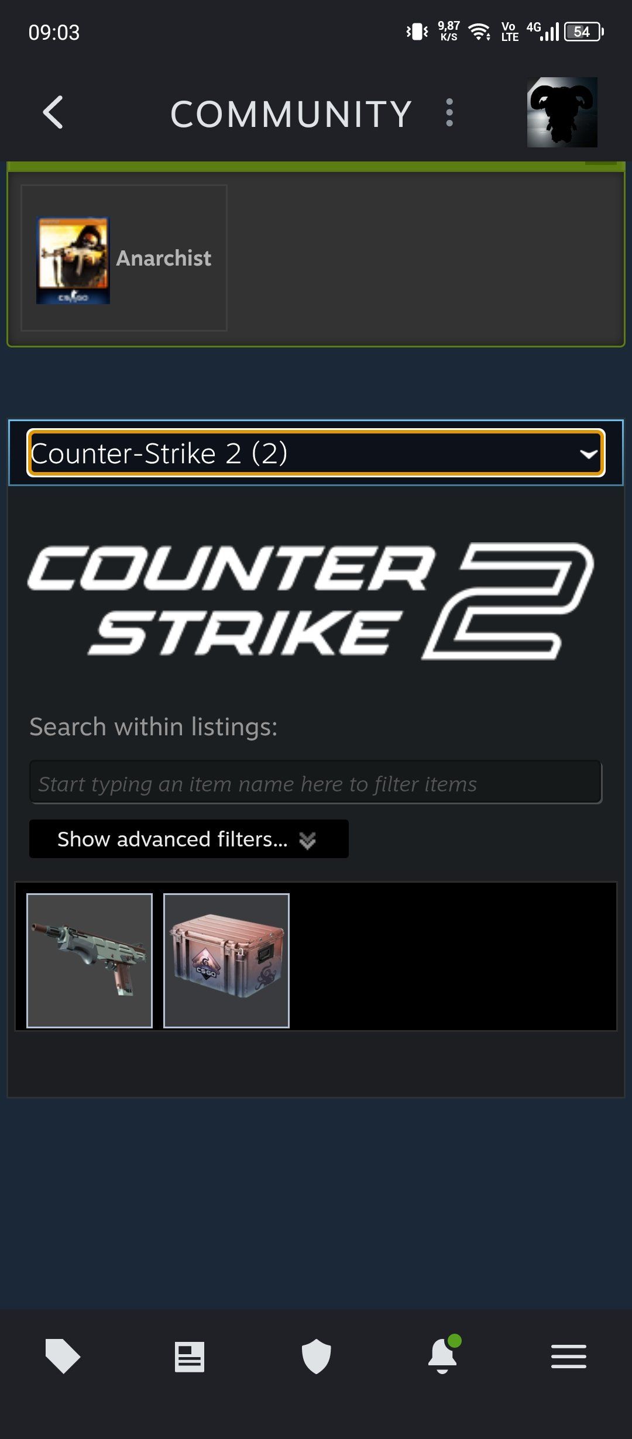Open the store tag tab
This screenshot has width=632, height=1439.
pos(63,1356)
